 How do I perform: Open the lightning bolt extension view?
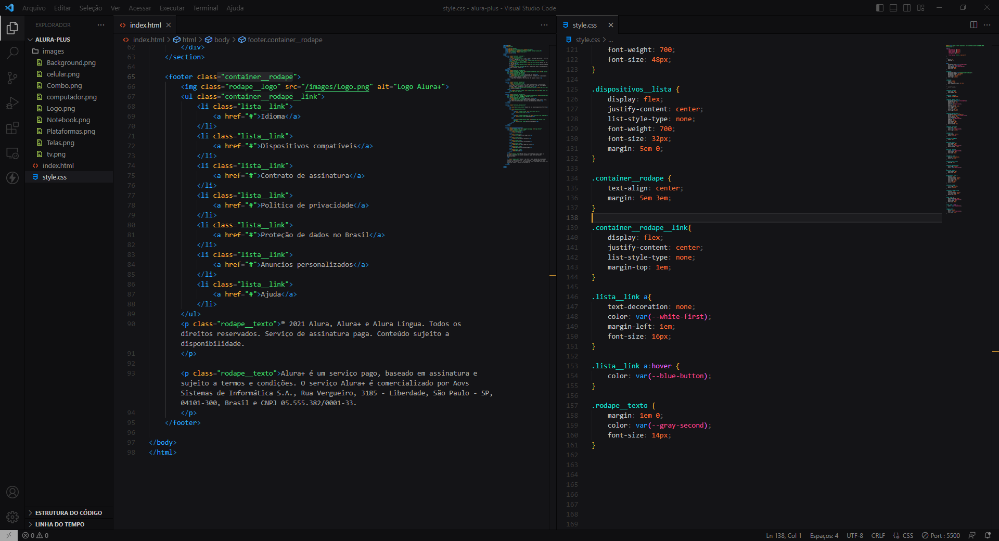(x=12, y=178)
